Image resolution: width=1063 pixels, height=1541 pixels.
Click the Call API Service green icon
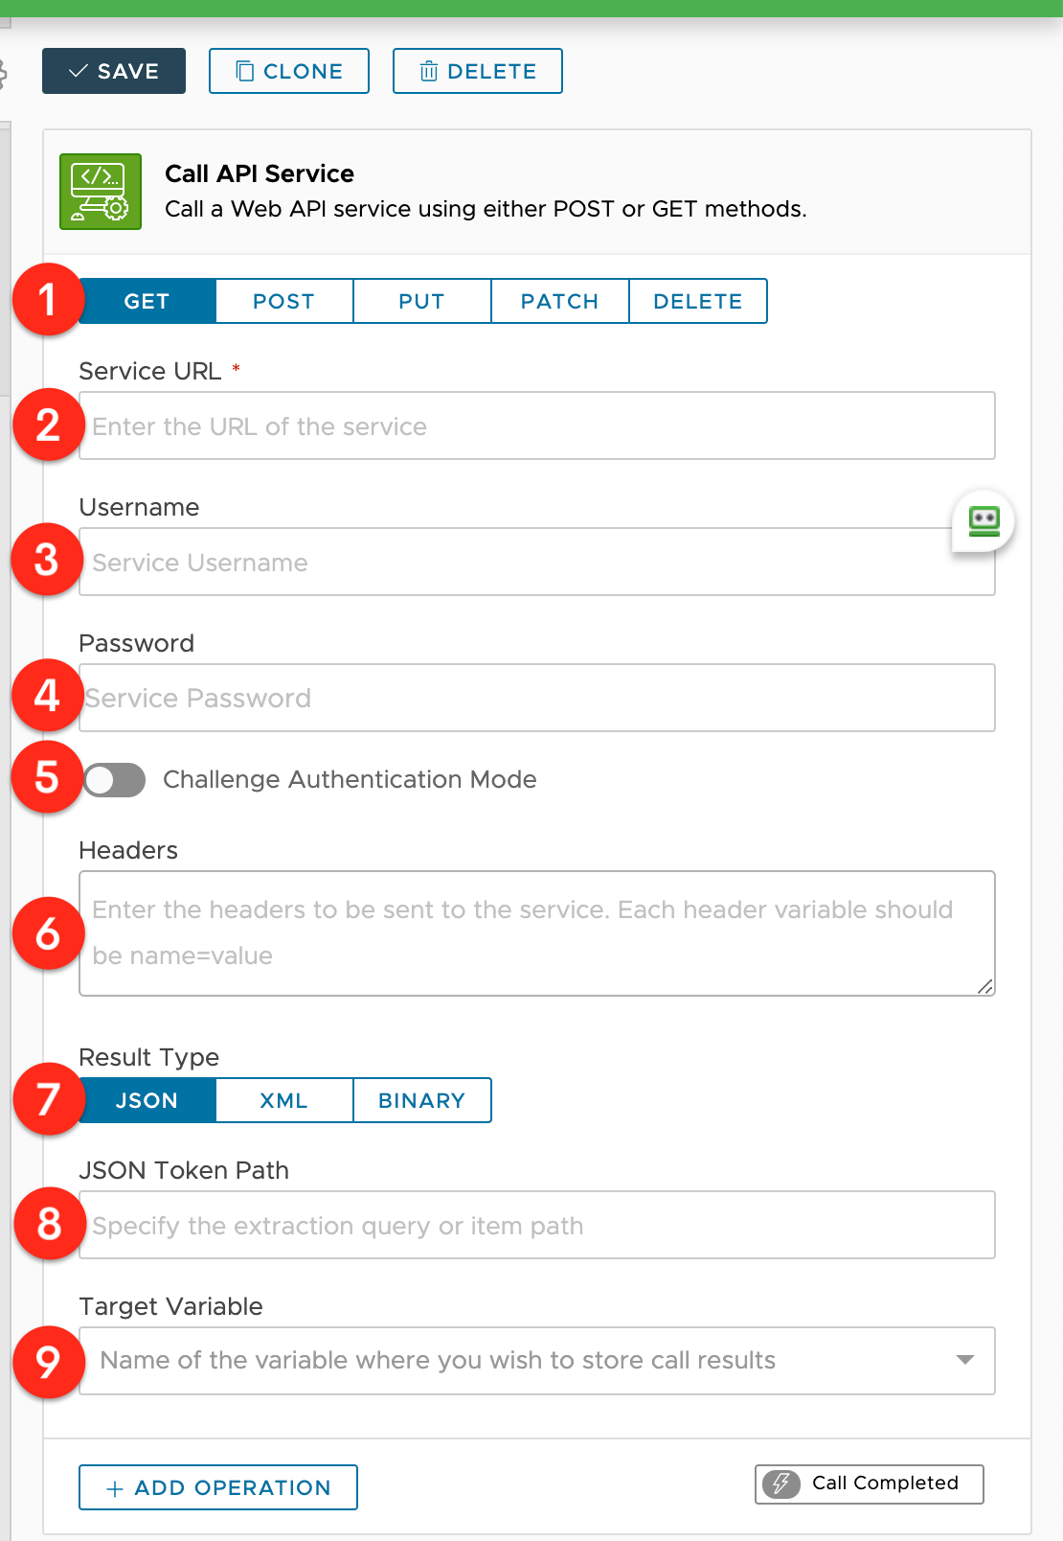(101, 192)
